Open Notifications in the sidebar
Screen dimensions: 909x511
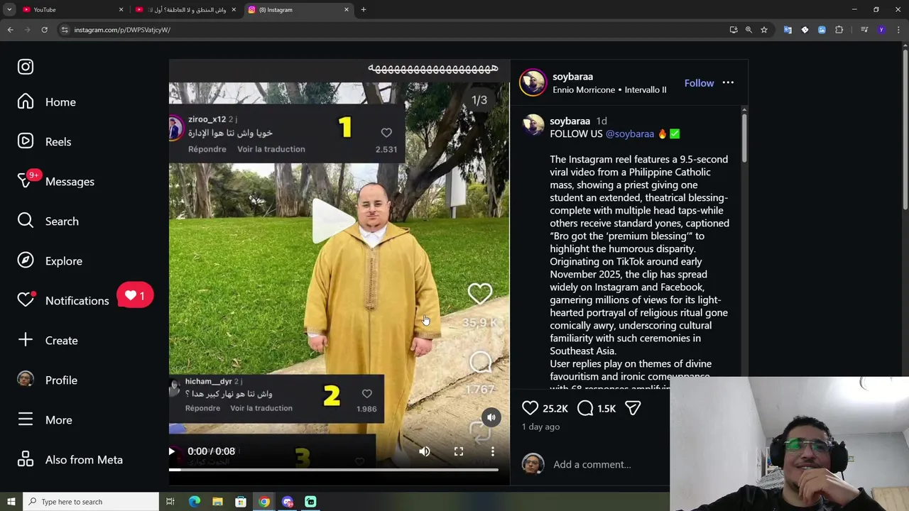(63, 301)
